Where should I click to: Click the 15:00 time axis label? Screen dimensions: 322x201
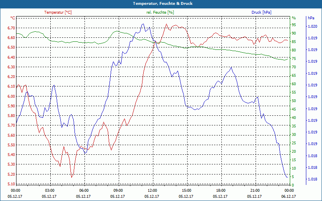coord(186,190)
